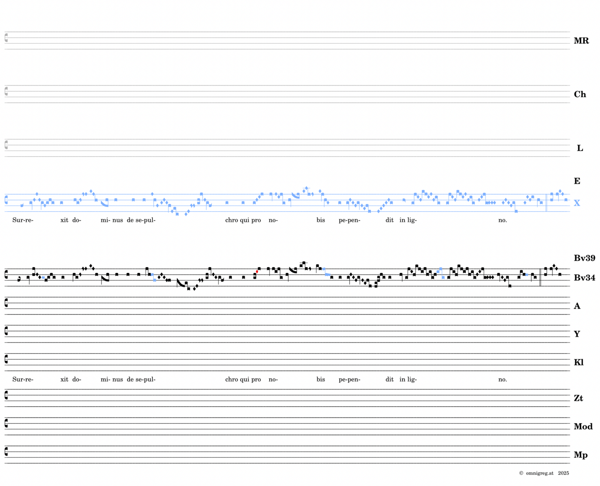Click the clef on the L staff
Viewport: 600px width, 486px height.
tap(6, 145)
